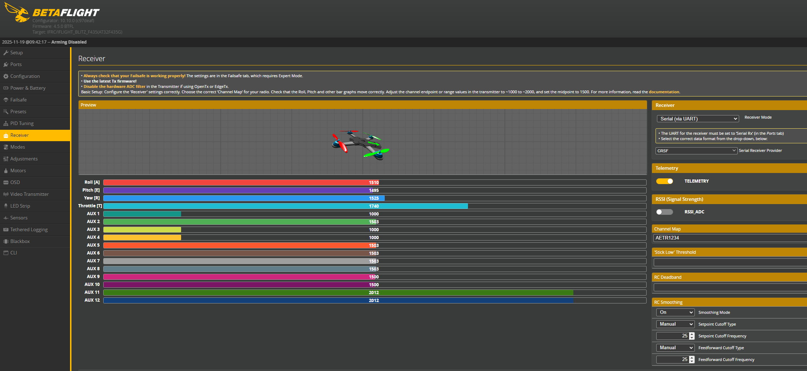Screen dimensions: 807x371
Task: Enable the RSSI_ADC toggle
Action: click(x=664, y=212)
